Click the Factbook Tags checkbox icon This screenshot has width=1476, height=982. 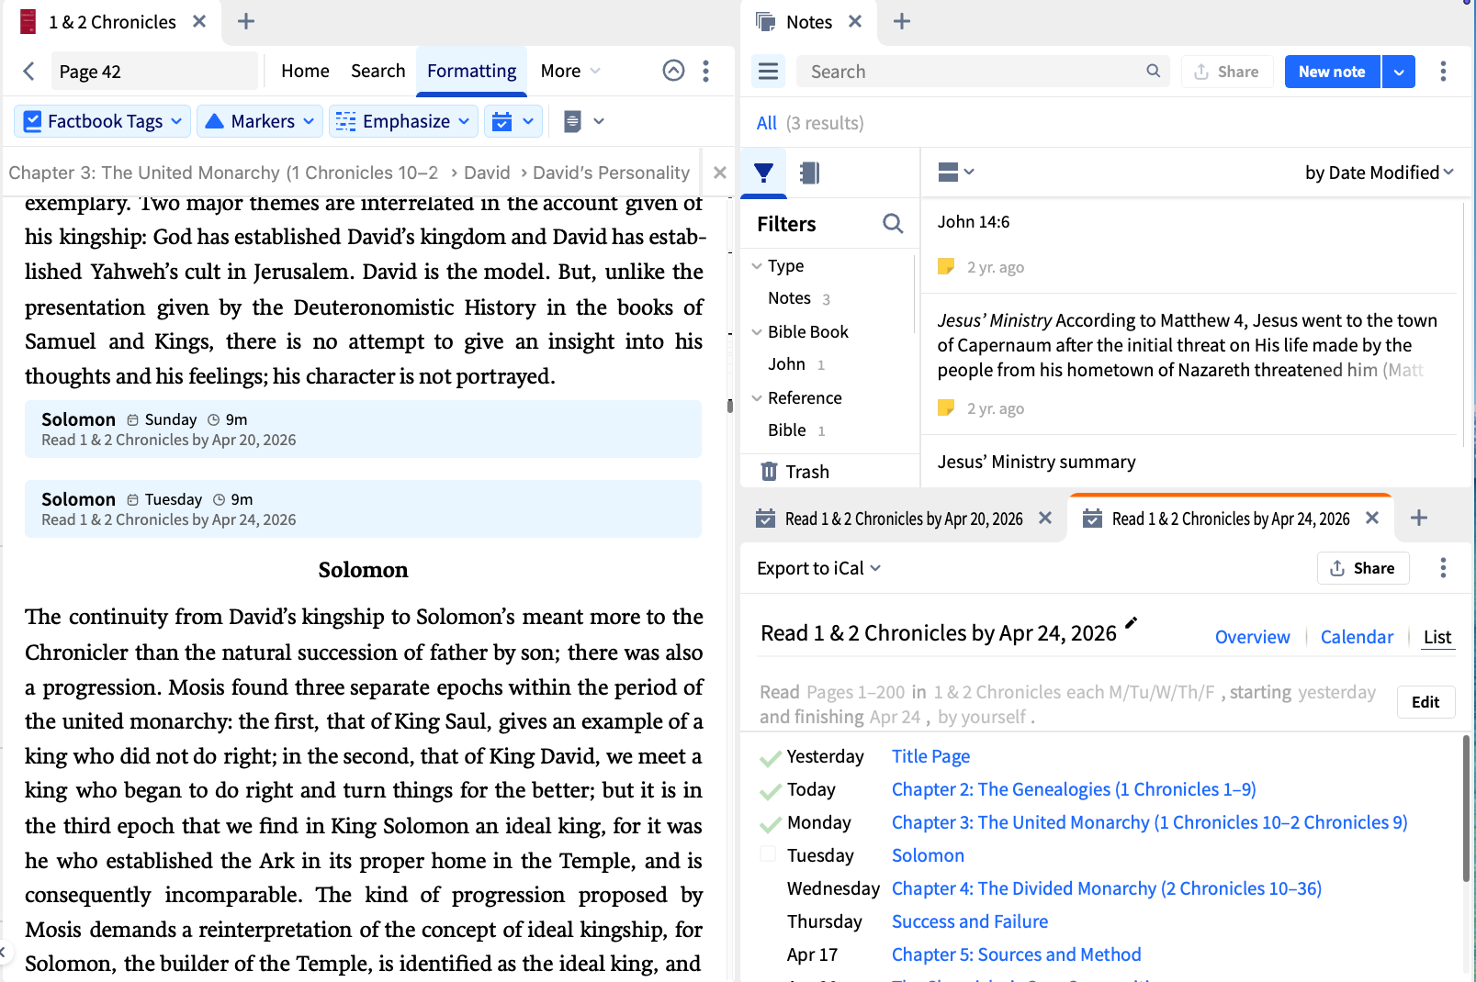pos(32,121)
